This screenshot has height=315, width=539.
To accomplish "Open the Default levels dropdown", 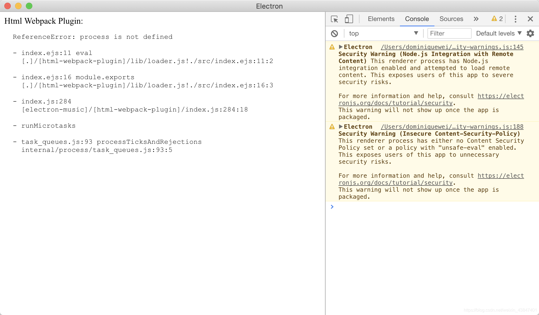I will coord(499,33).
